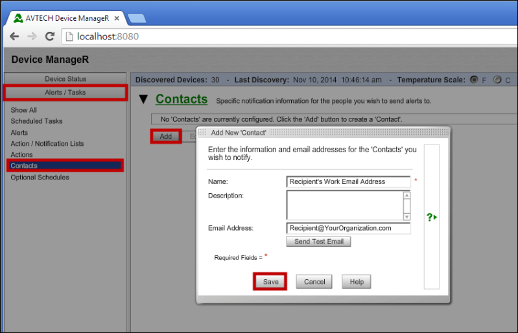
Task: Click the page icon in address bar
Action: coord(69,36)
